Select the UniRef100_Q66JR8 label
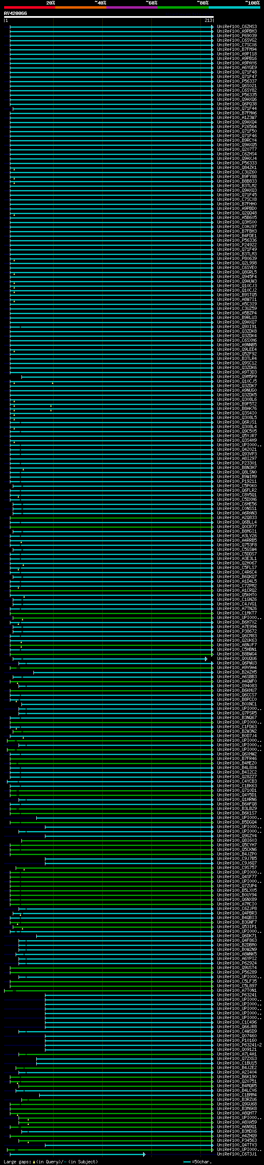The width and height of the screenshot is (264, 1165). pyautogui.click(x=237, y=1027)
